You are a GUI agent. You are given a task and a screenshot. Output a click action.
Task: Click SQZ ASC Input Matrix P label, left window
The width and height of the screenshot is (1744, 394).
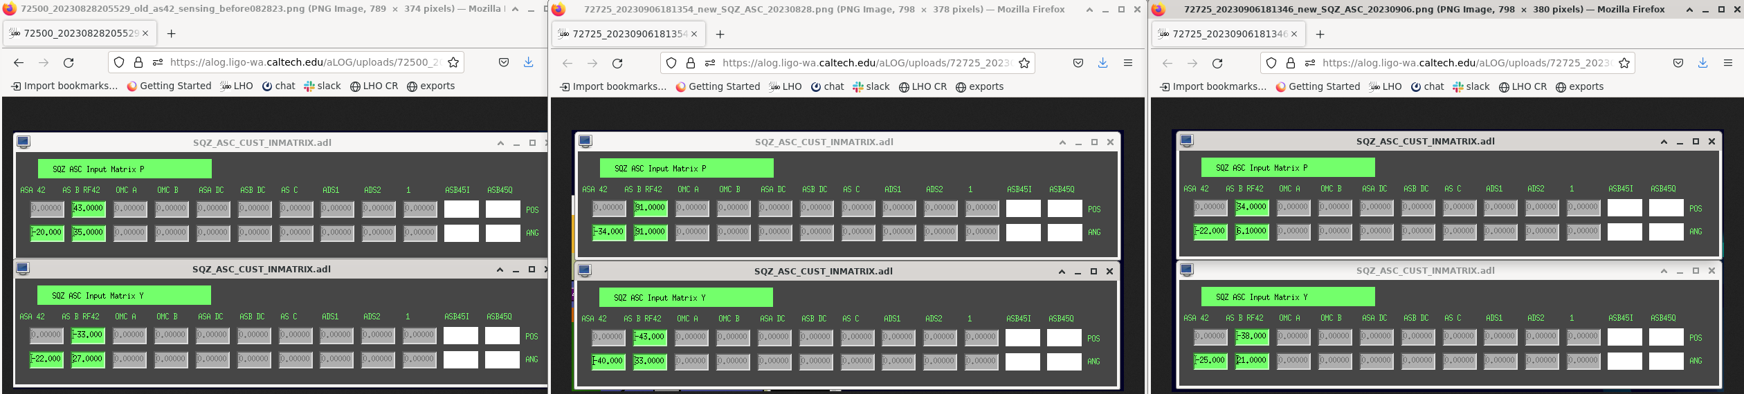point(125,169)
